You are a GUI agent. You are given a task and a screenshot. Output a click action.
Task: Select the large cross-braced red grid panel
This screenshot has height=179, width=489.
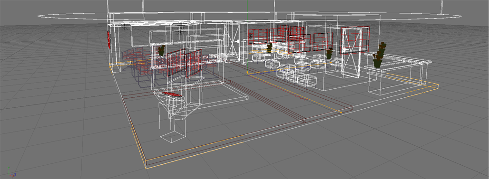point(354,40)
